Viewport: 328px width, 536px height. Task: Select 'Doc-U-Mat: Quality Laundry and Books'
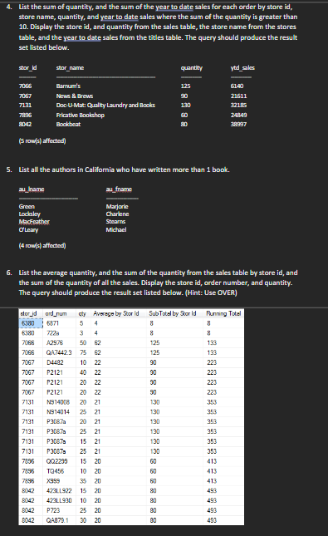coord(105,106)
